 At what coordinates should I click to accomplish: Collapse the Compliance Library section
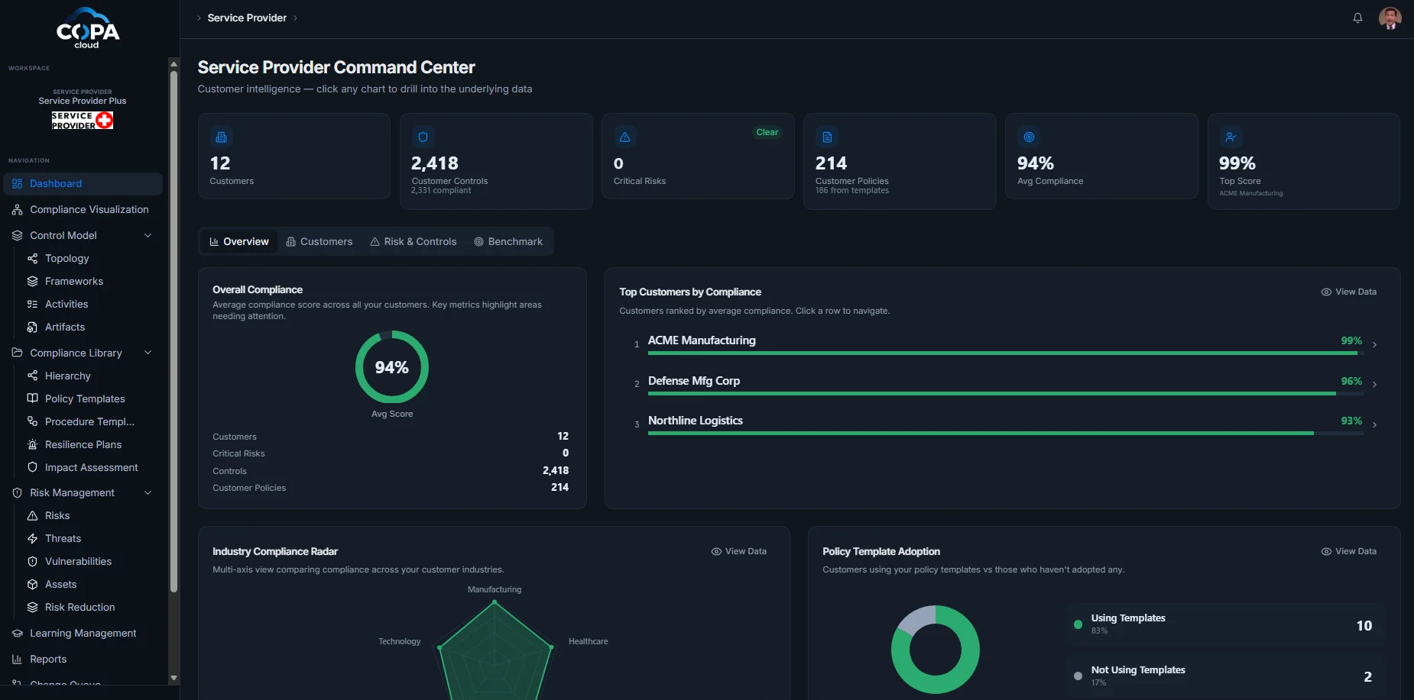148,353
